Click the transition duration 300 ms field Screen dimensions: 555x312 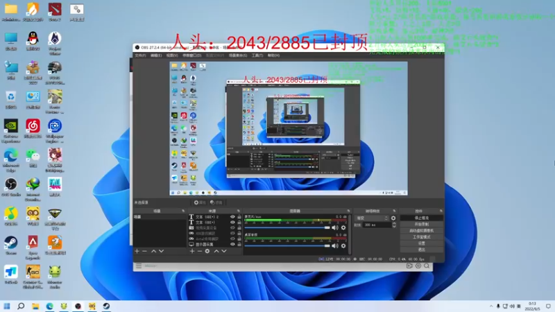click(x=377, y=225)
